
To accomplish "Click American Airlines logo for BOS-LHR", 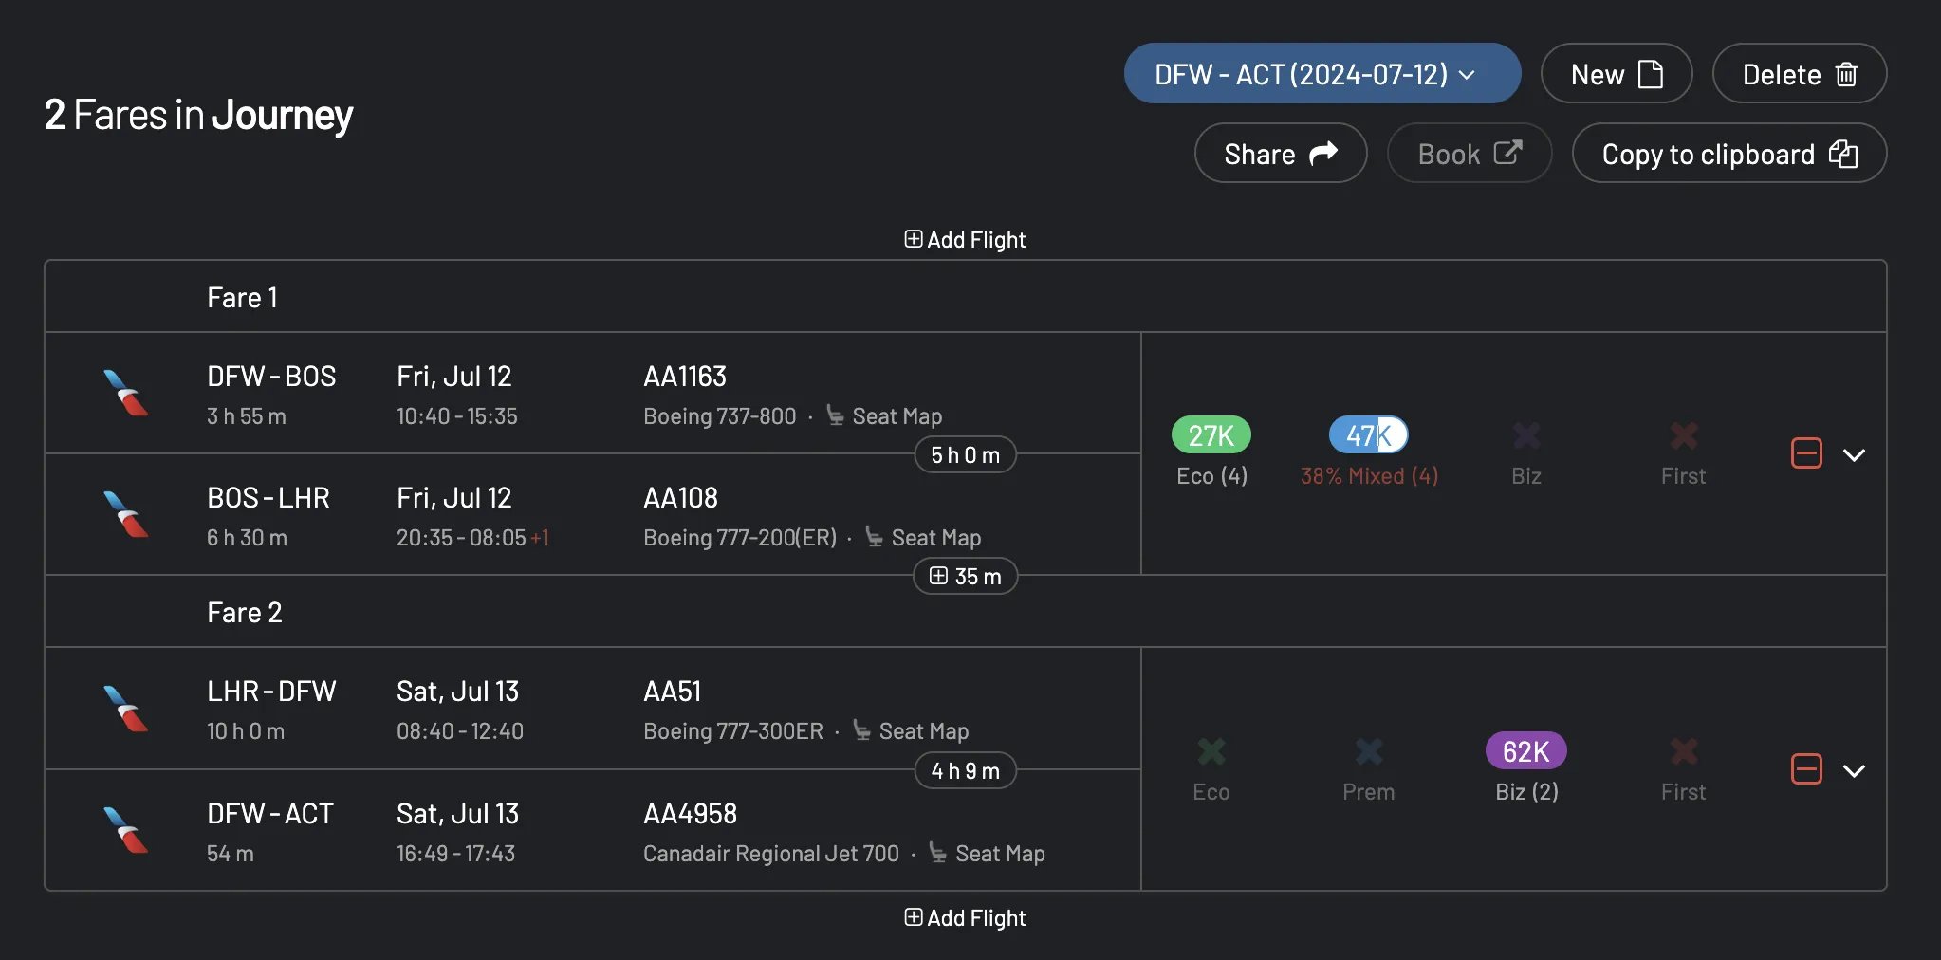I will tap(126, 514).
